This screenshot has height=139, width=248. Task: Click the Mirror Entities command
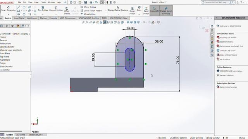[x=88, y=7]
